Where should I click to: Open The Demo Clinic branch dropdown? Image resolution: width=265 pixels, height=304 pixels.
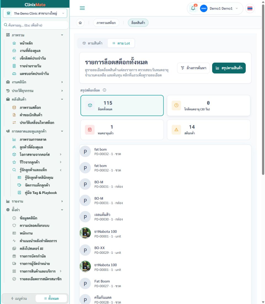[x=35, y=13]
